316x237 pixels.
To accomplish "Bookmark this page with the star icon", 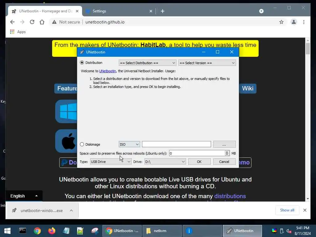I will tap(281, 22).
